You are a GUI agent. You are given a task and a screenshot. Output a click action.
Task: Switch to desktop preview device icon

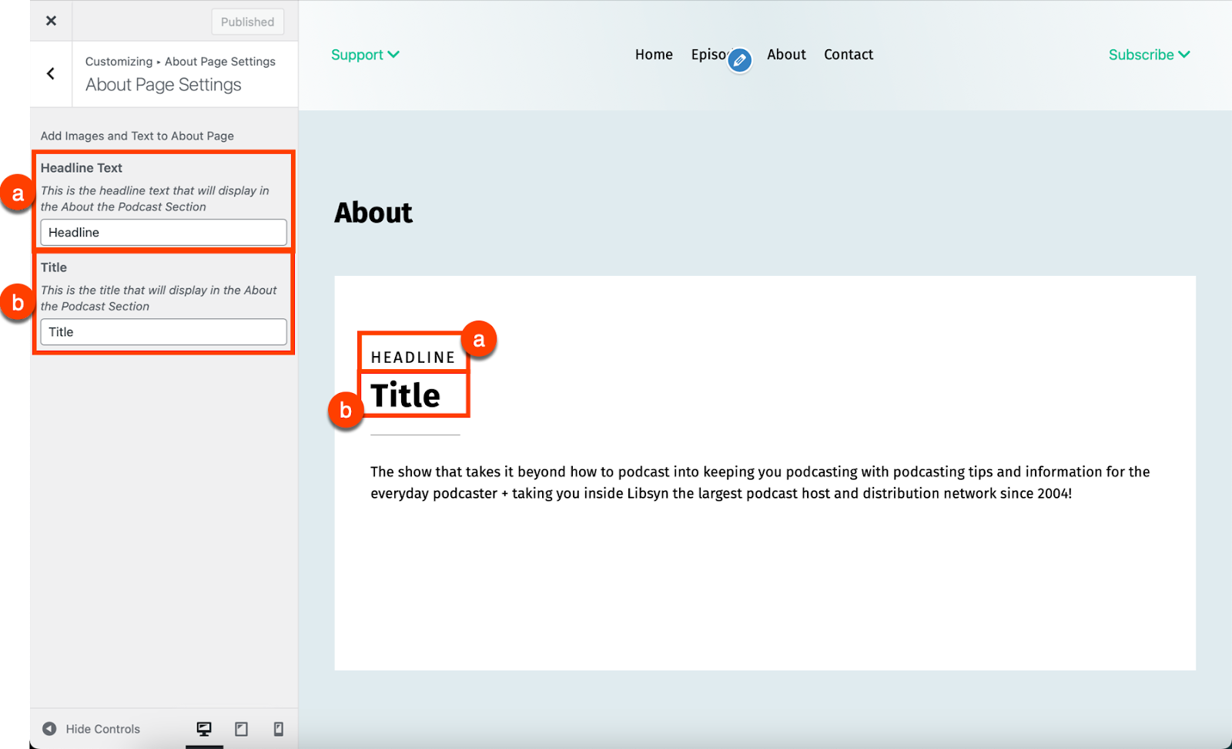coord(204,729)
